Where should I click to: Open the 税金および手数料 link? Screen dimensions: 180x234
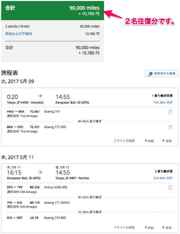(x=19, y=34)
